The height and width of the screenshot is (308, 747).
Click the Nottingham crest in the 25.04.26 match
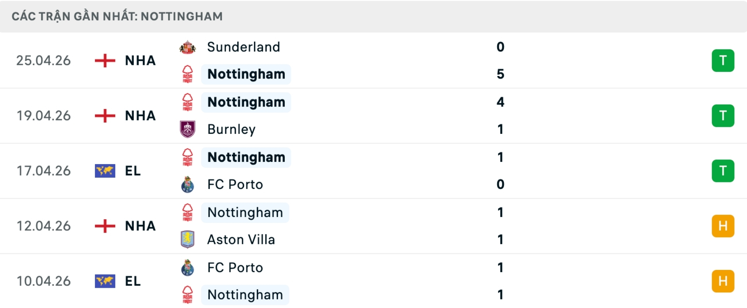[x=188, y=74]
